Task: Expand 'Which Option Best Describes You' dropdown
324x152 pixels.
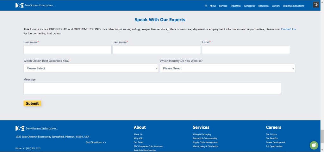Action: click(91, 68)
